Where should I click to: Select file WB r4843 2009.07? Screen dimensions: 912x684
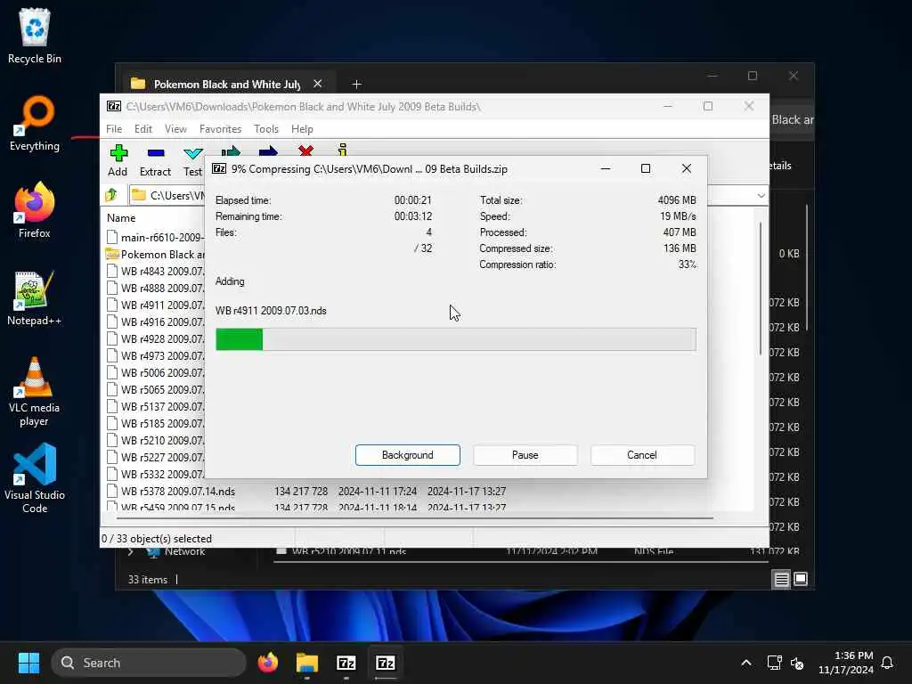point(155,271)
